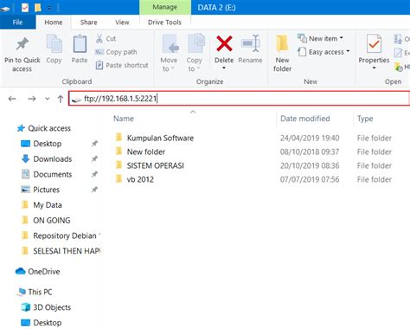Screen dimensions: 410x329
Task: Create a New folder from ribbon
Action: coord(282,53)
